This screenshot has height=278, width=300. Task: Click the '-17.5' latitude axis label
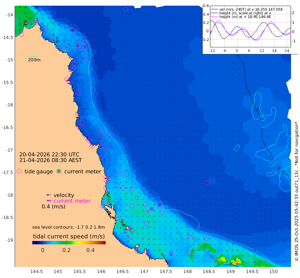(x=7, y=173)
